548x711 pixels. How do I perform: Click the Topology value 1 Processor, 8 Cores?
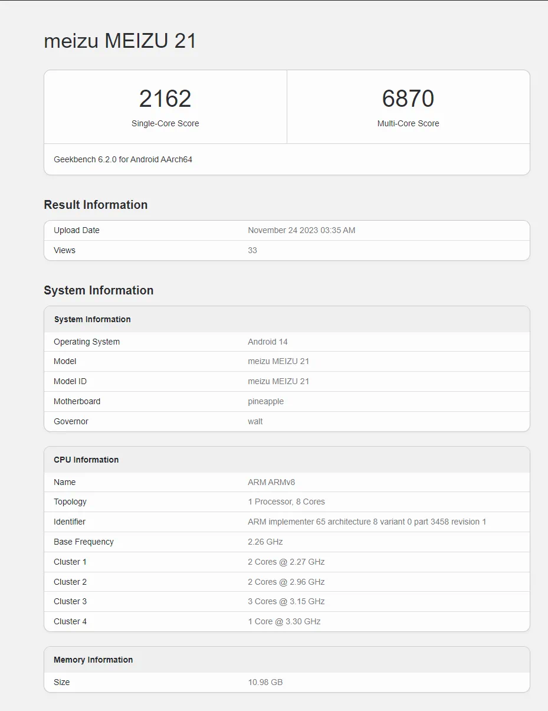[x=287, y=502]
